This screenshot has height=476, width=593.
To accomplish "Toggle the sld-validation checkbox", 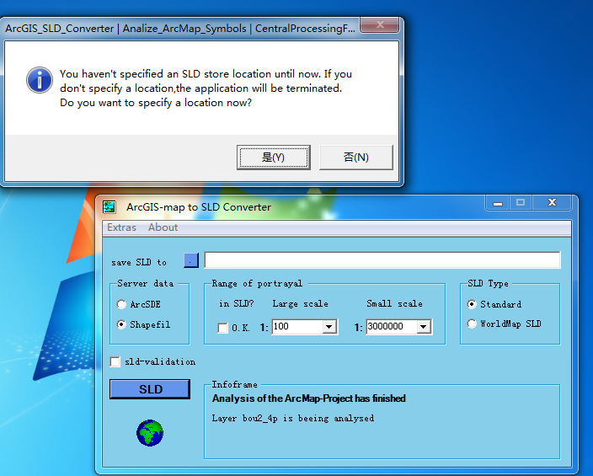I will point(115,361).
